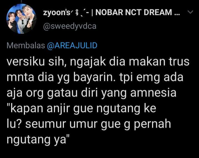
Task: Open the @AREAJULID mention link
Action: click(72, 45)
